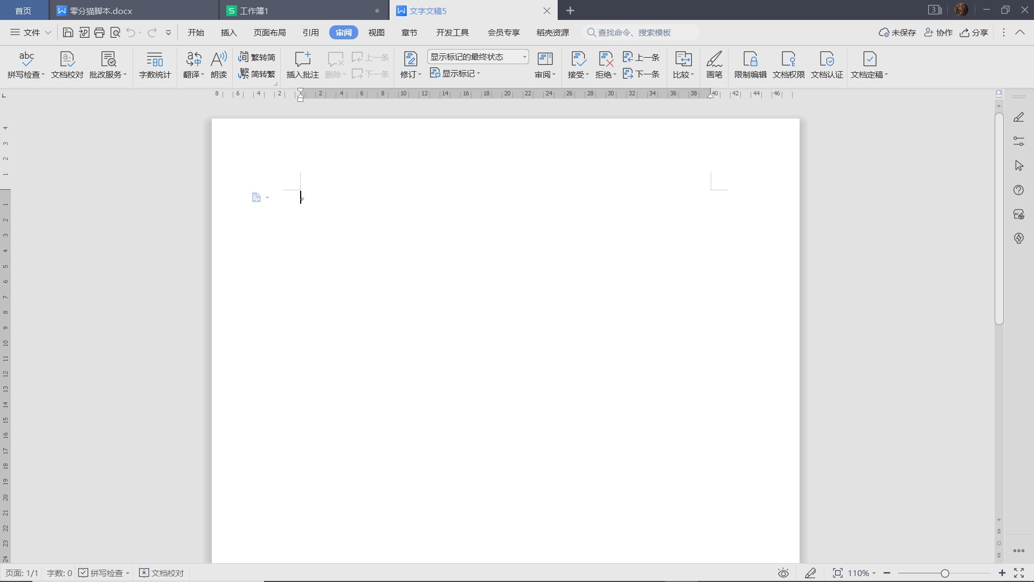Open the Read Aloud (朗读) tool

click(218, 65)
